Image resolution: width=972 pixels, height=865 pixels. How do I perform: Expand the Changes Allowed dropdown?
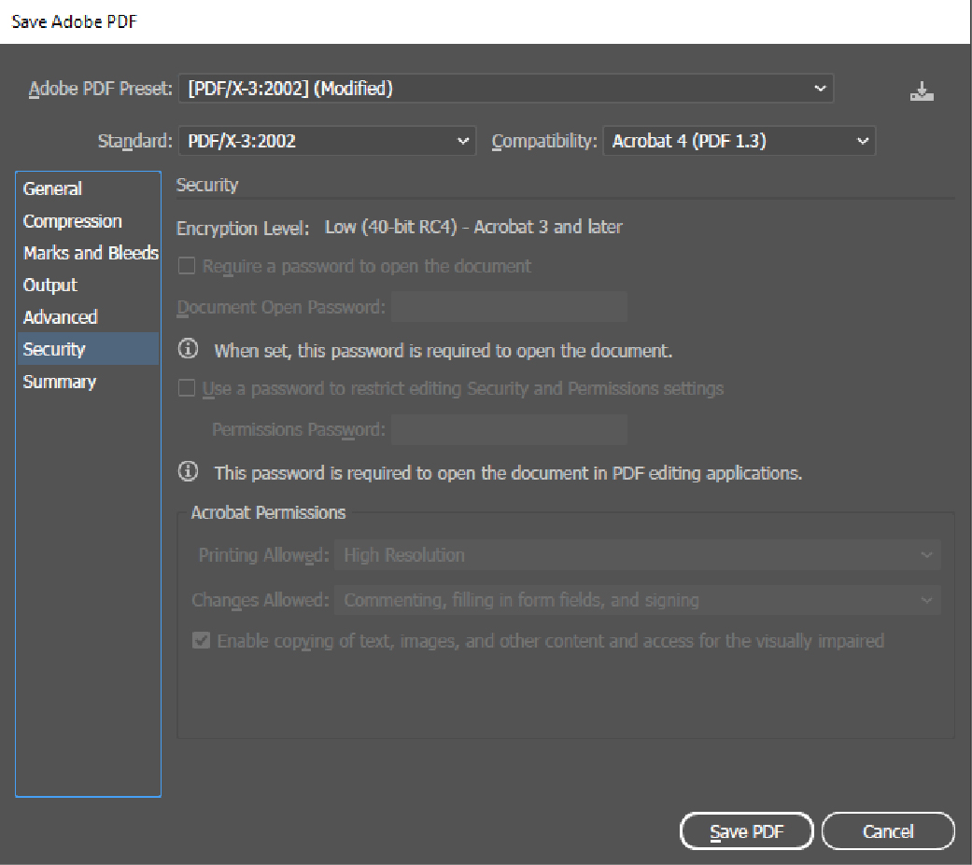coord(637,600)
